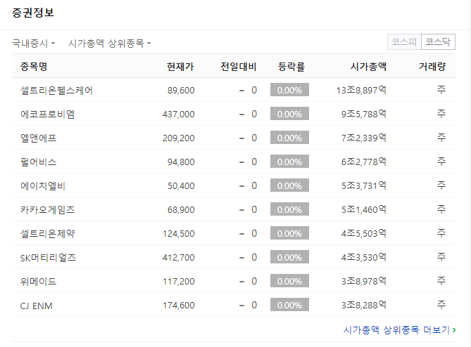Screen dimensions: 471x347
Task: Click market cap 3조8,288억
Action: pyautogui.click(x=364, y=306)
